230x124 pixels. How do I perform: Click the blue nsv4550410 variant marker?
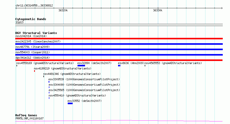(x=49, y=98)
